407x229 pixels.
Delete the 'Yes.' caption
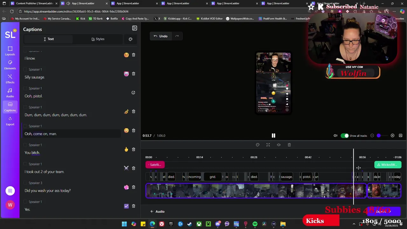pos(134,206)
